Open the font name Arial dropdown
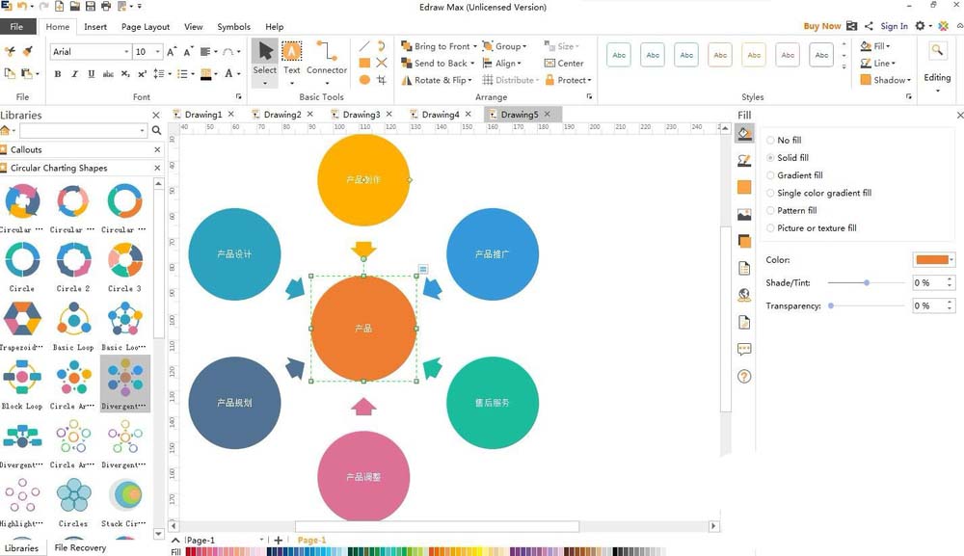The image size is (964, 556). coord(126,52)
